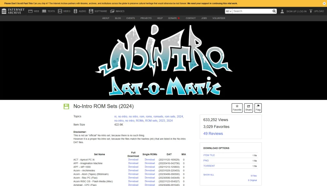Screen dimensions: 327x186
Task: Click the '633,252 Views' text
Action: (x=216, y=120)
